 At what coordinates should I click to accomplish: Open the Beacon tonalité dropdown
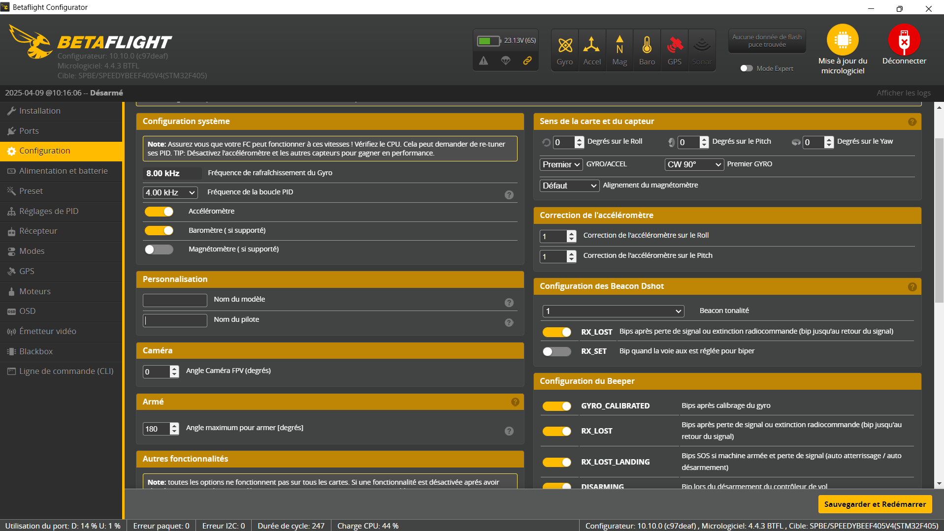[613, 311]
